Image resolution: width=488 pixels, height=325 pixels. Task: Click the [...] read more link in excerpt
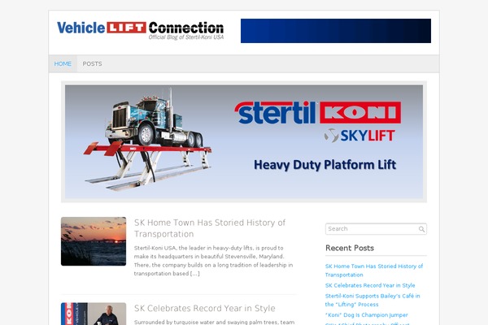[195, 274]
